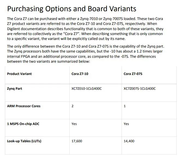Click Yes in the Cora Z7-07S ADC cell
The image size is (180, 157).
(126, 124)
